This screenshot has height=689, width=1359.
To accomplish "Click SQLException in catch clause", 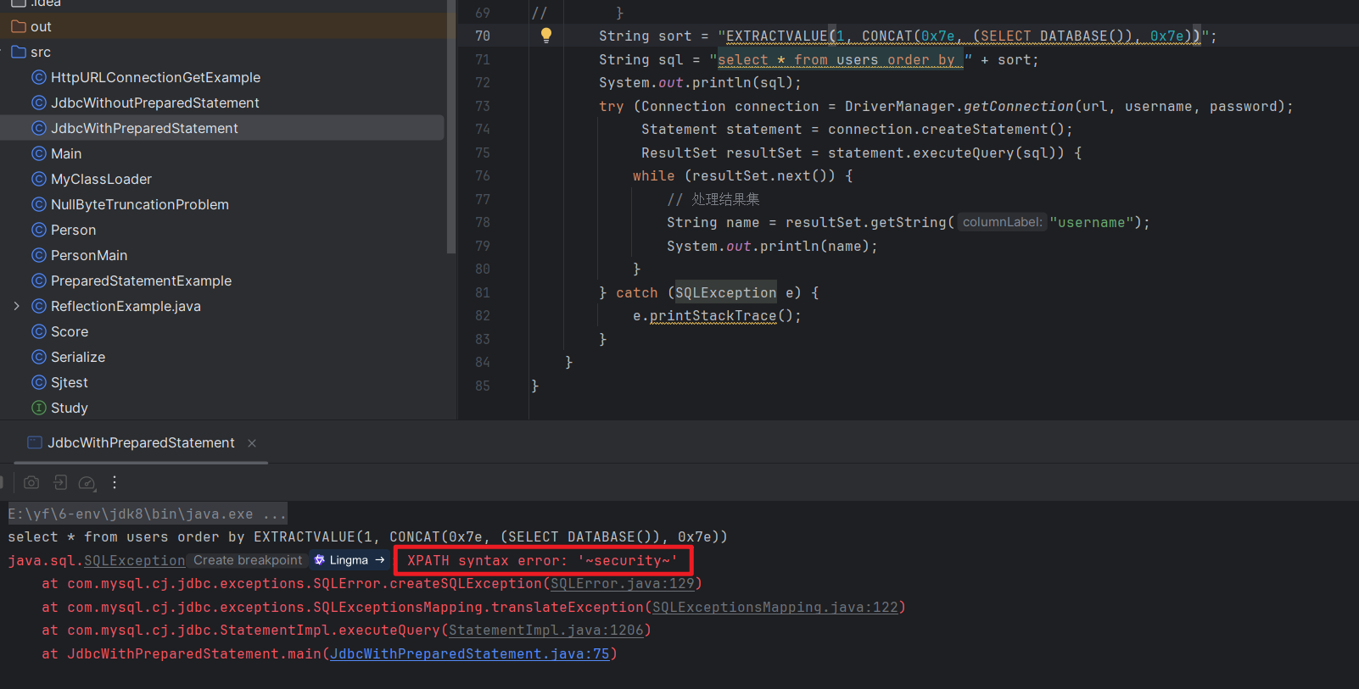I will coord(725,292).
